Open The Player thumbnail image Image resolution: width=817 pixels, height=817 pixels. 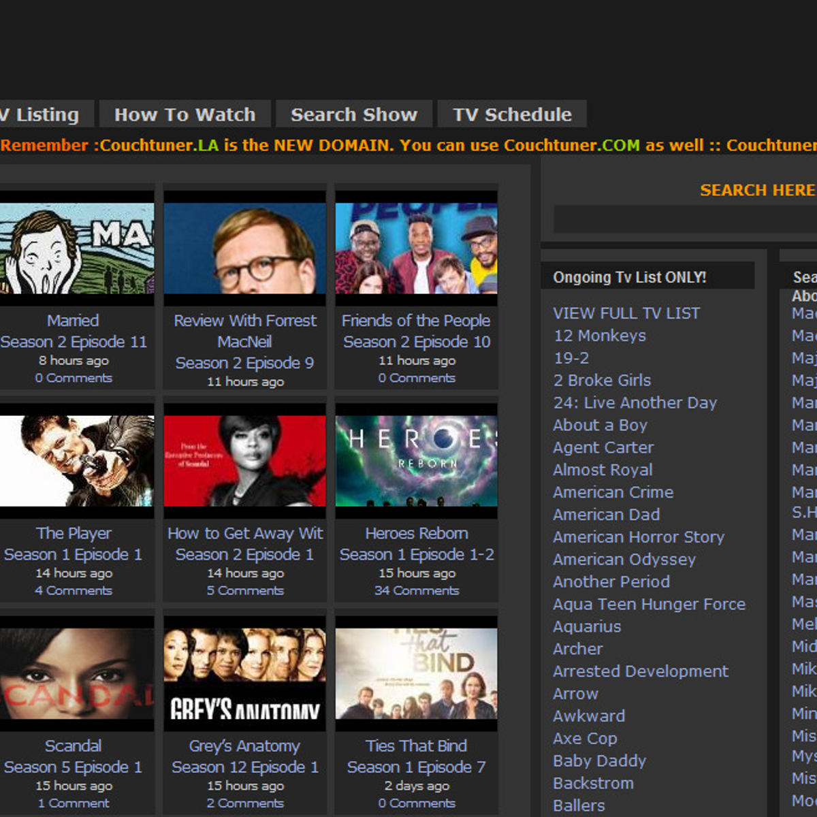click(x=77, y=461)
